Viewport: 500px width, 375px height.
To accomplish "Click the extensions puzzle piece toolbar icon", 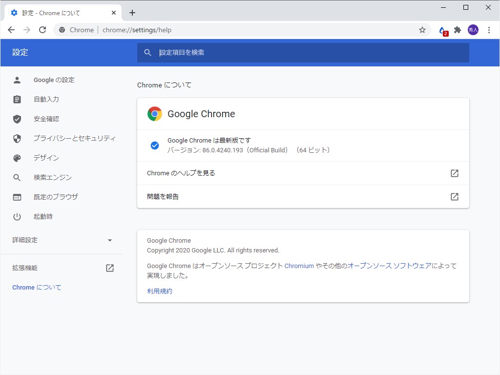I will pyautogui.click(x=457, y=30).
